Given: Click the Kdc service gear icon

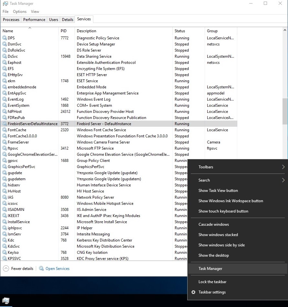Looking at the screenshot, I should 4,240.
